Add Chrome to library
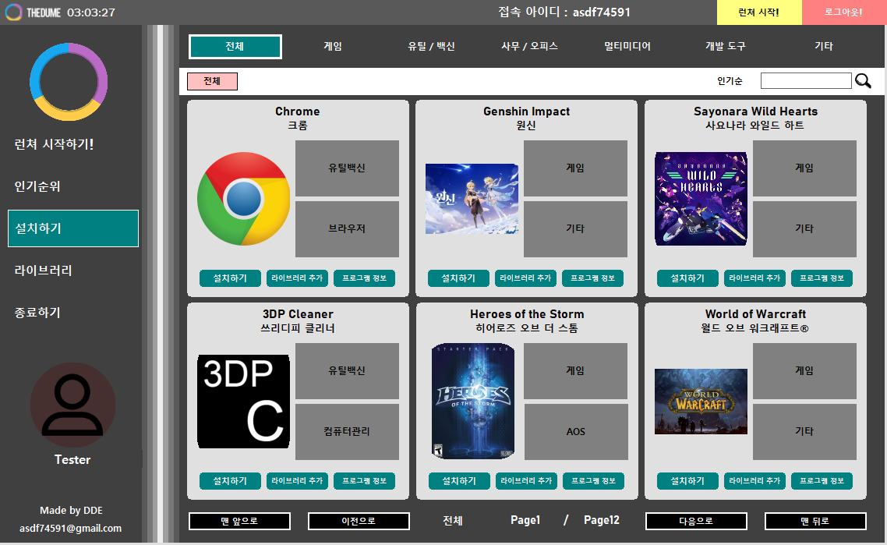The height and width of the screenshot is (545, 887). (297, 278)
